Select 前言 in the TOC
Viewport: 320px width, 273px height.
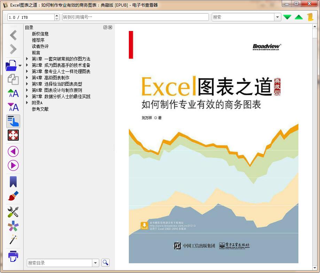pos(36,53)
